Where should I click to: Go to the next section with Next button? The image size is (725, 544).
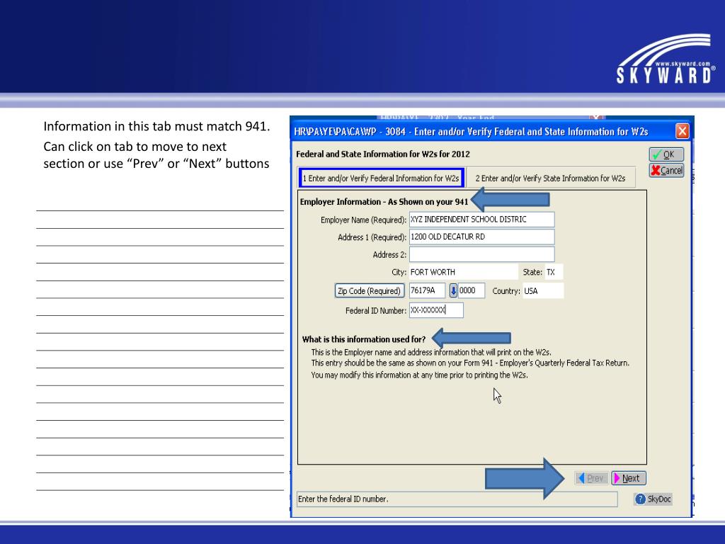point(629,478)
